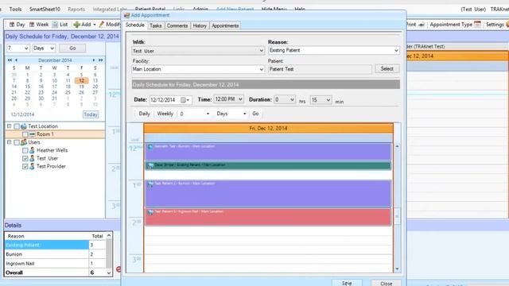The width and height of the screenshot is (509, 286).
Task: Switch main scheduler to Week view
Action: 39,25
